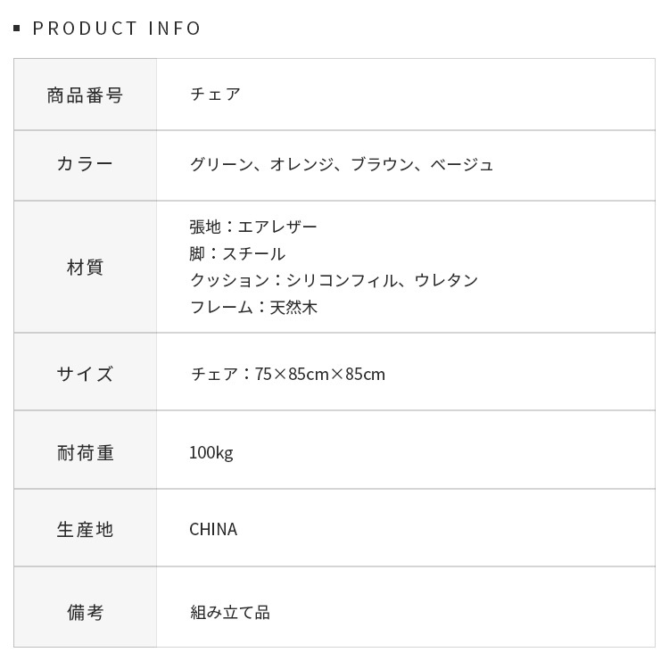This screenshot has height=669, width=669.
Task: Click the 備考 row label
Action: pyautogui.click(x=85, y=612)
